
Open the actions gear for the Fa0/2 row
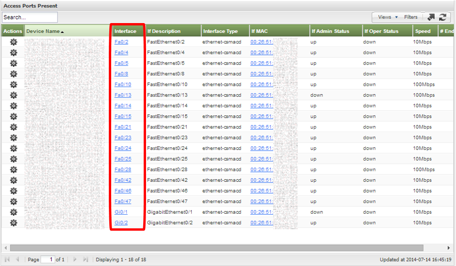(x=13, y=42)
